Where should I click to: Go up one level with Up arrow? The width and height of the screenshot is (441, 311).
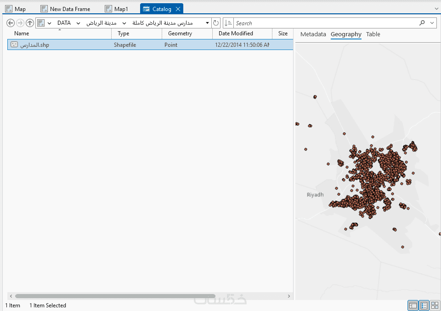click(x=30, y=23)
